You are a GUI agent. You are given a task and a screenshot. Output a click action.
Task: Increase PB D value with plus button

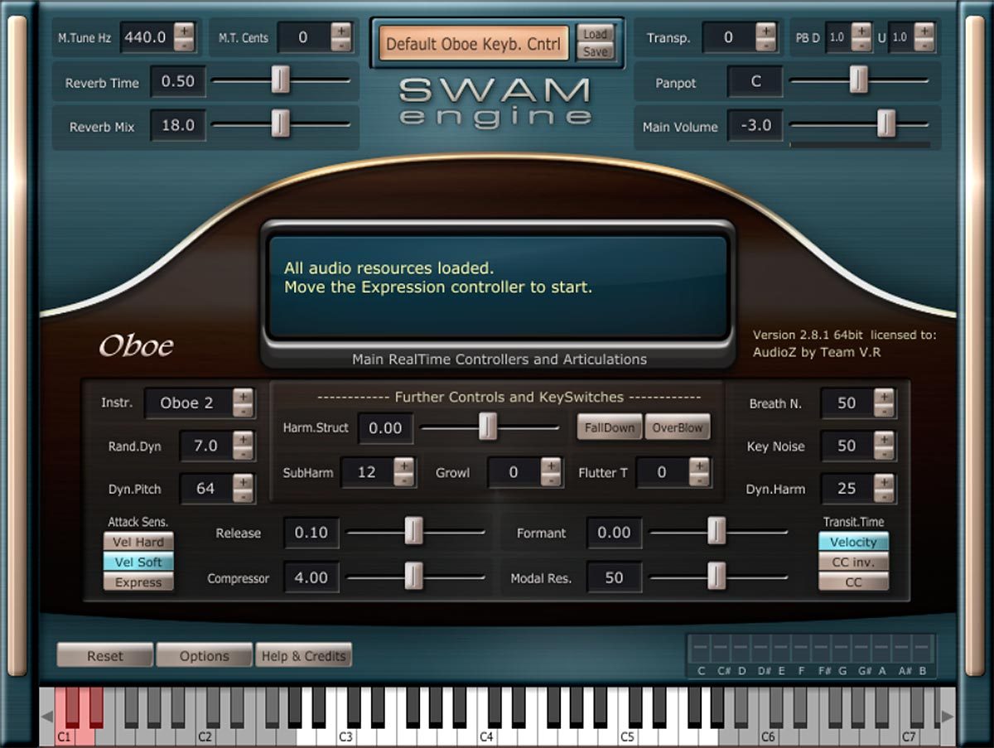coord(862,30)
